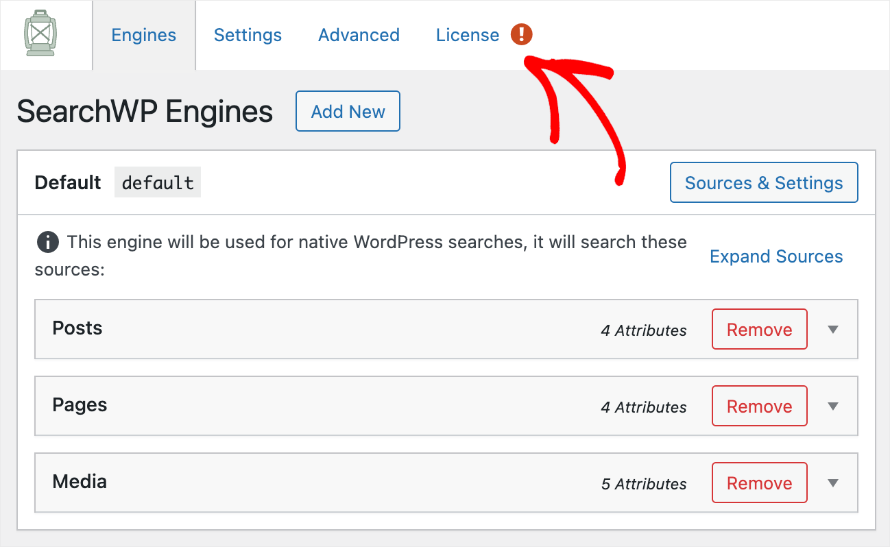Expand the Posts source row arrow
The height and width of the screenshot is (547, 890).
click(x=833, y=330)
